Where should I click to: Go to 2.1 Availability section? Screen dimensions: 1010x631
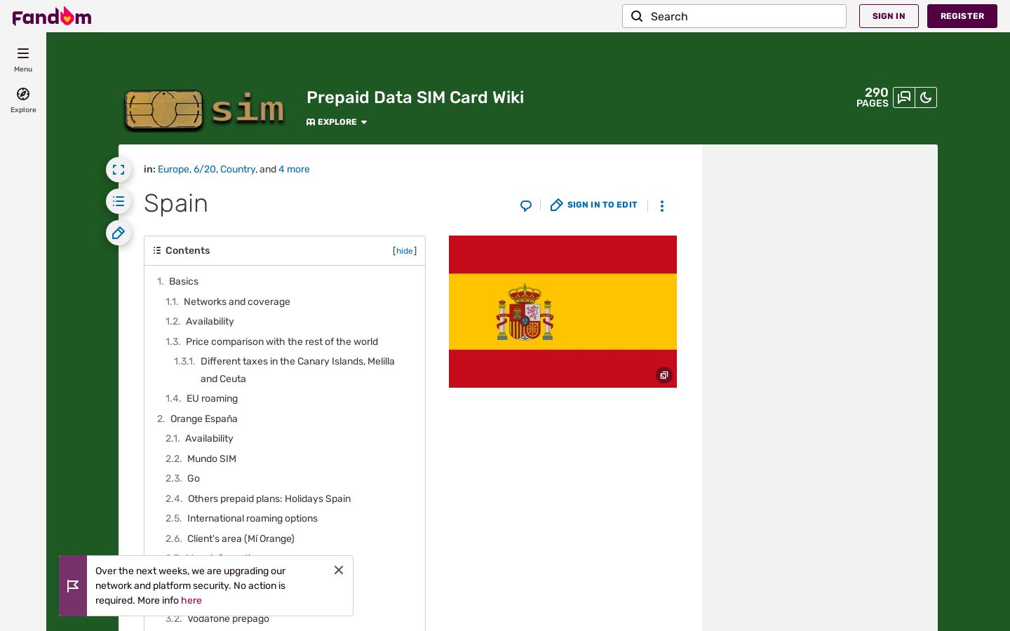[209, 438]
